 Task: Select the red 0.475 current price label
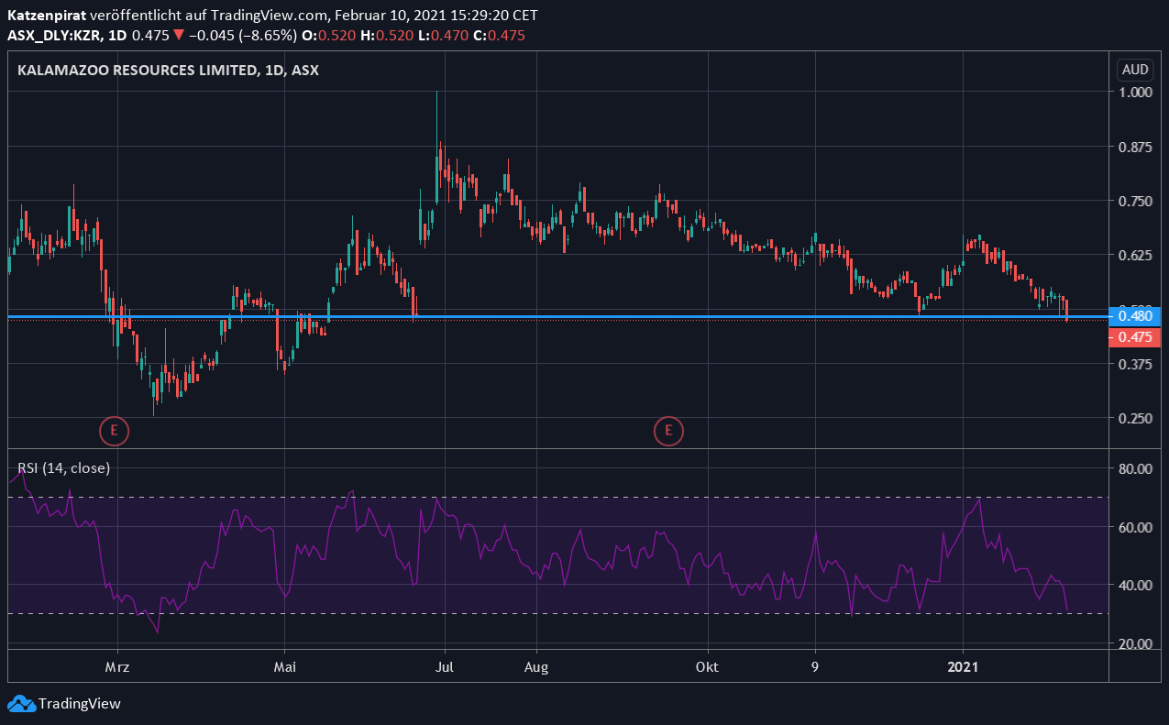click(1135, 337)
